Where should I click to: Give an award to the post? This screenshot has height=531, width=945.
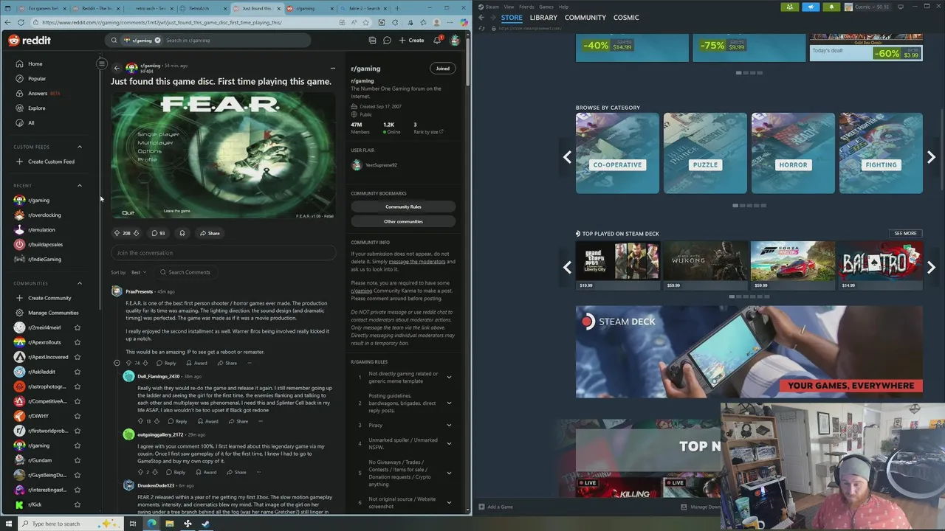[x=182, y=233]
